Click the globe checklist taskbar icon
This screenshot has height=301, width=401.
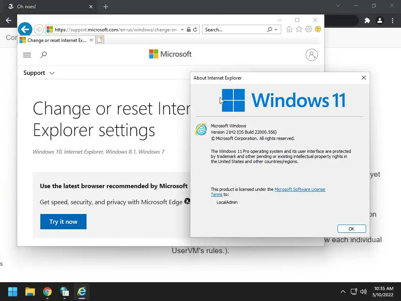65,292
